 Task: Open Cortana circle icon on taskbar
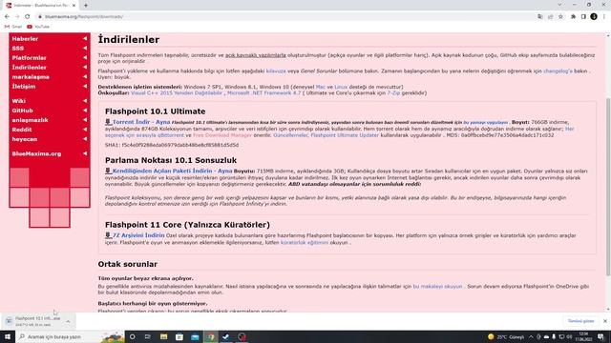coord(132,336)
